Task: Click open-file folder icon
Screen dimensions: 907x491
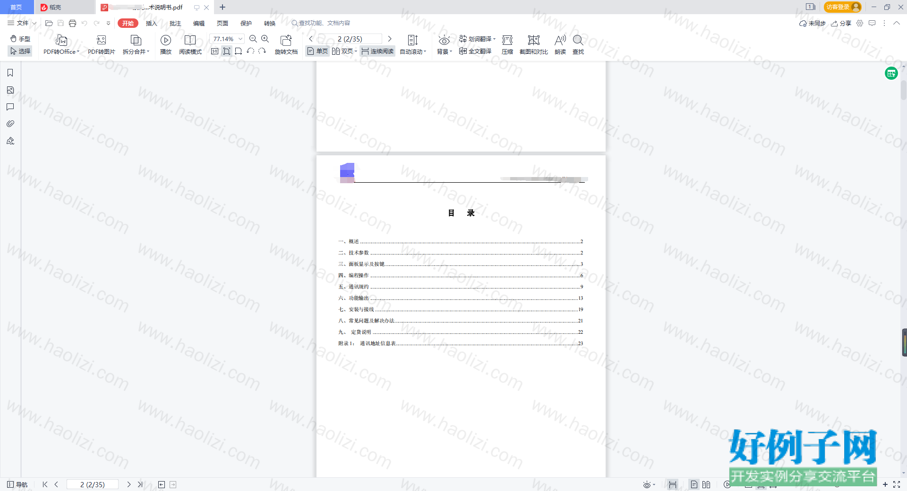Action: (49, 23)
